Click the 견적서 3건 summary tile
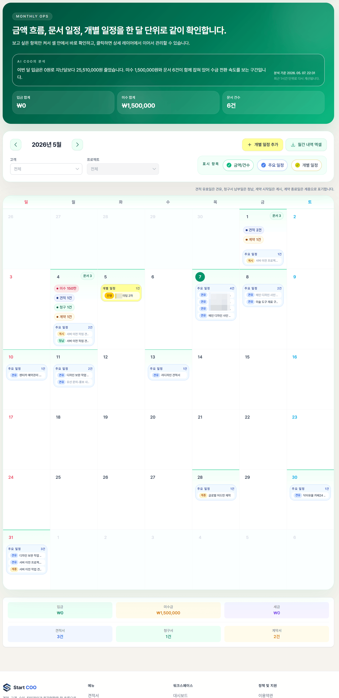The height and width of the screenshot is (698, 339). click(x=60, y=634)
